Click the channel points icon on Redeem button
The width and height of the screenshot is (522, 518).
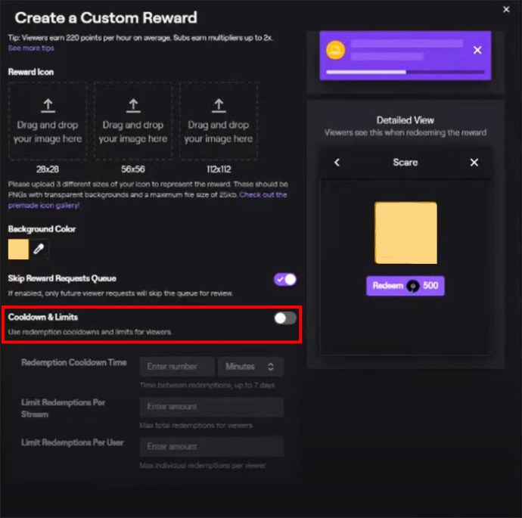[x=413, y=286]
